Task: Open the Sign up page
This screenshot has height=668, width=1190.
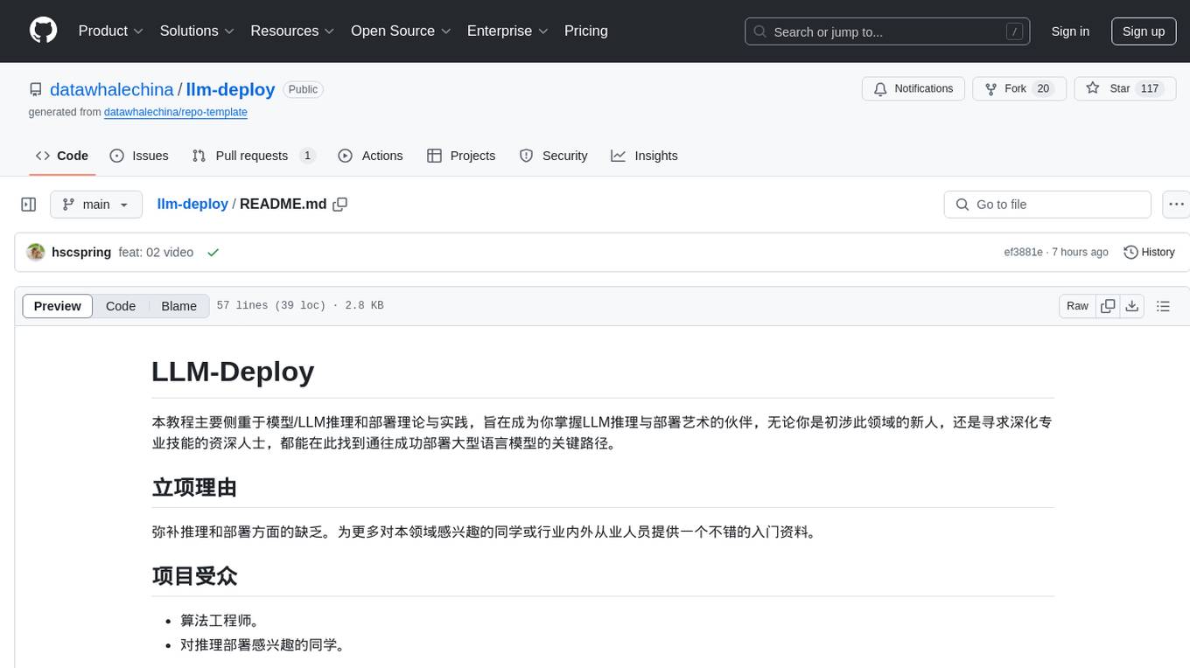Action: click(x=1144, y=31)
